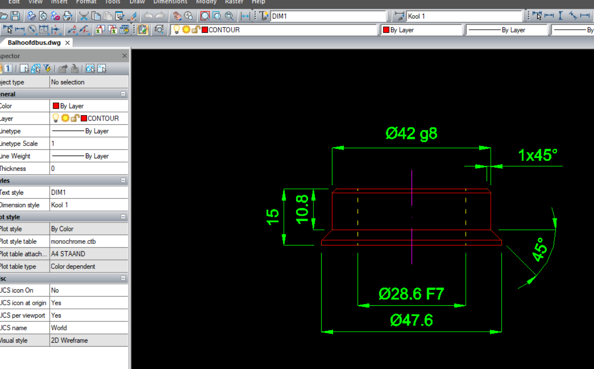Screen dimensions: 594x369
Task: Click the Ø42 g8 dimension text
Action: pos(412,133)
